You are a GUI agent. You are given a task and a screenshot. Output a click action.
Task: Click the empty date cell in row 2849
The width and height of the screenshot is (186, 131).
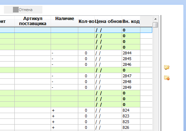tap(108, 87)
